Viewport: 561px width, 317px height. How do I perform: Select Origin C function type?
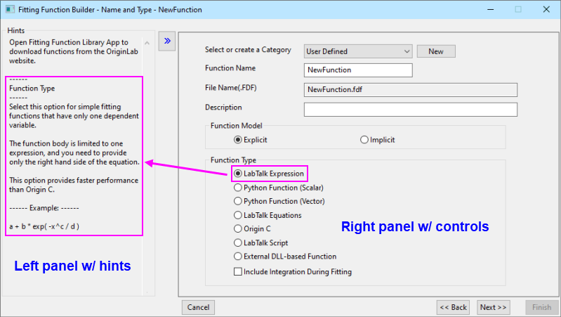(238, 228)
